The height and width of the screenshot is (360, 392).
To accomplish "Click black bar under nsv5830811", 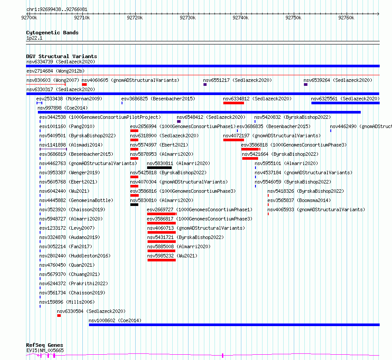I will click(x=159, y=168).
